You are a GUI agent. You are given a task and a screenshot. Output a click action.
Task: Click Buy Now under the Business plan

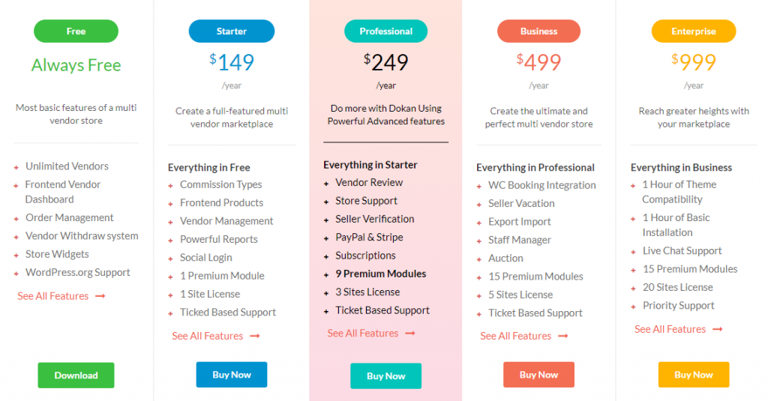click(538, 375)
